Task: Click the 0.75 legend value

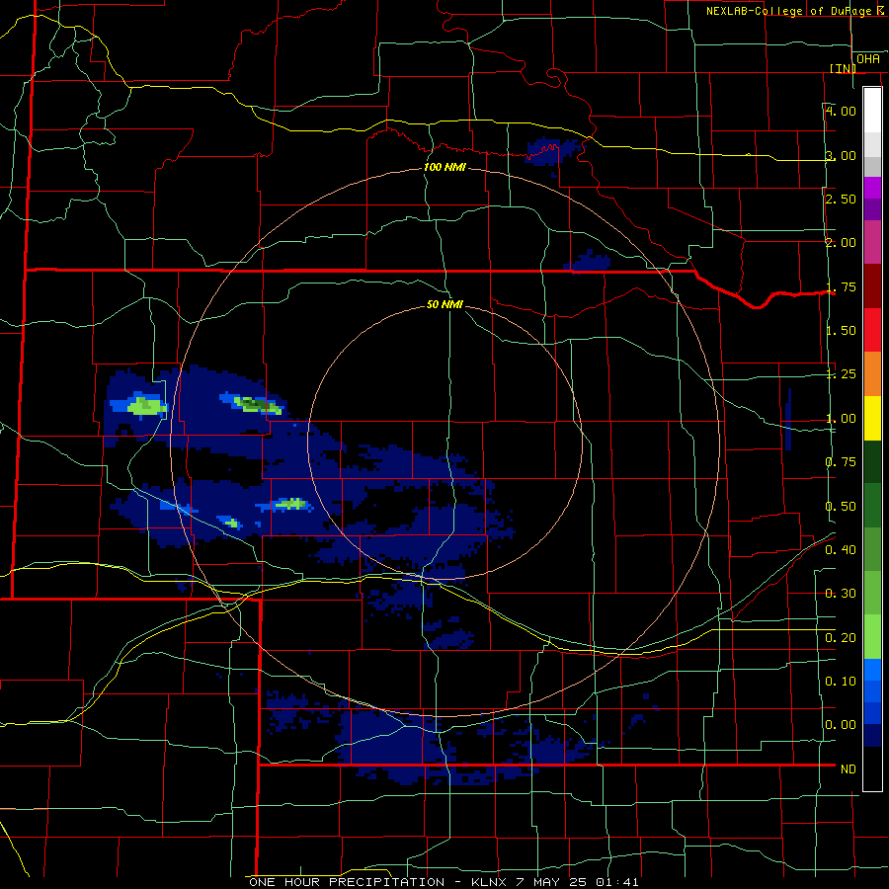Action: point(841,462)
